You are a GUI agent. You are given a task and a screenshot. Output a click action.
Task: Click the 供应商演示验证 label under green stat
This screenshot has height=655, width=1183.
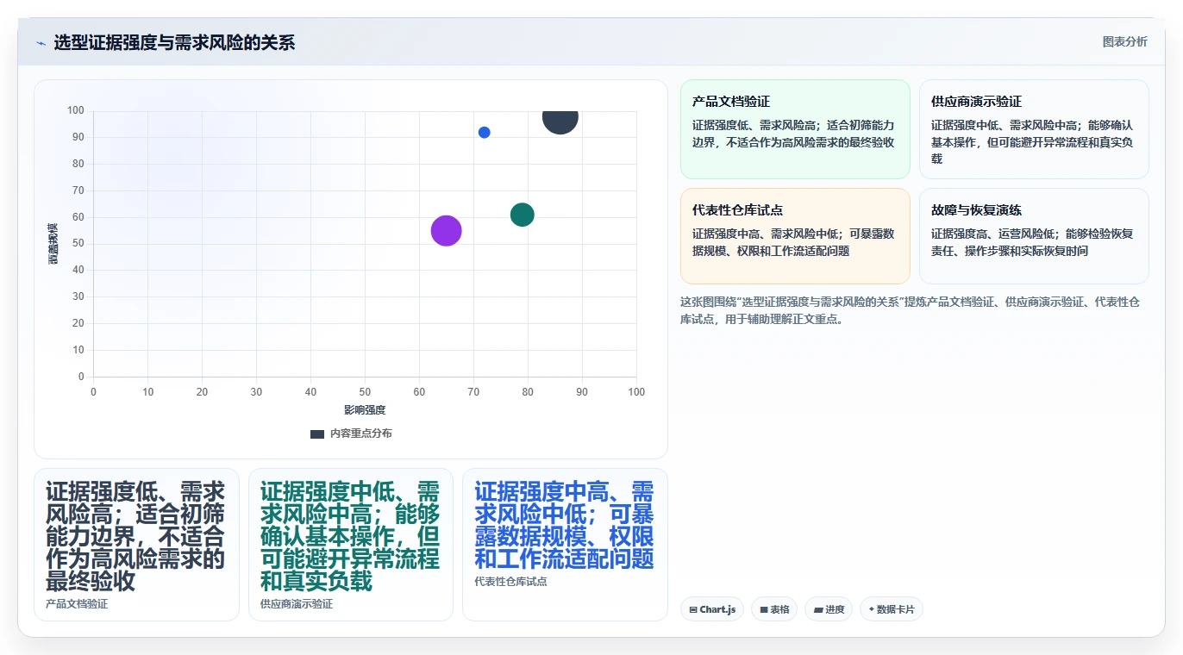click(297, 604)
